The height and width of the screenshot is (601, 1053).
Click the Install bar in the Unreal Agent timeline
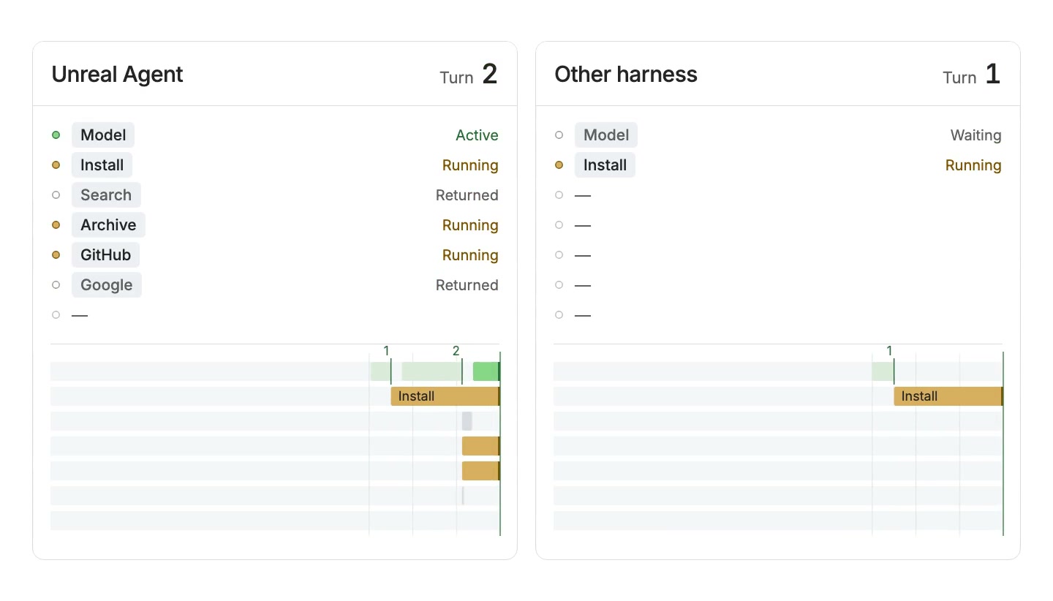coord(445,396)
